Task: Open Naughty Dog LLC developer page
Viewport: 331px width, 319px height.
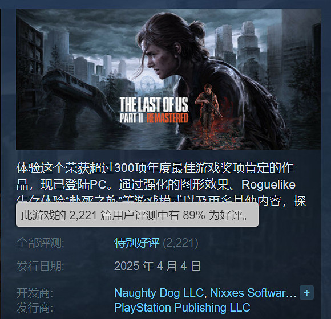Action: (x=159, y=293)
